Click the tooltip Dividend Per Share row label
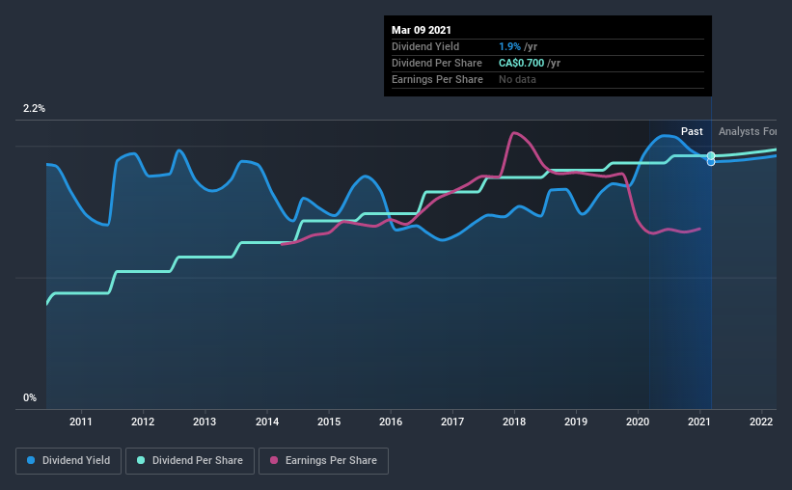Viewport: 792px width, 490px height. click(437, 63)
